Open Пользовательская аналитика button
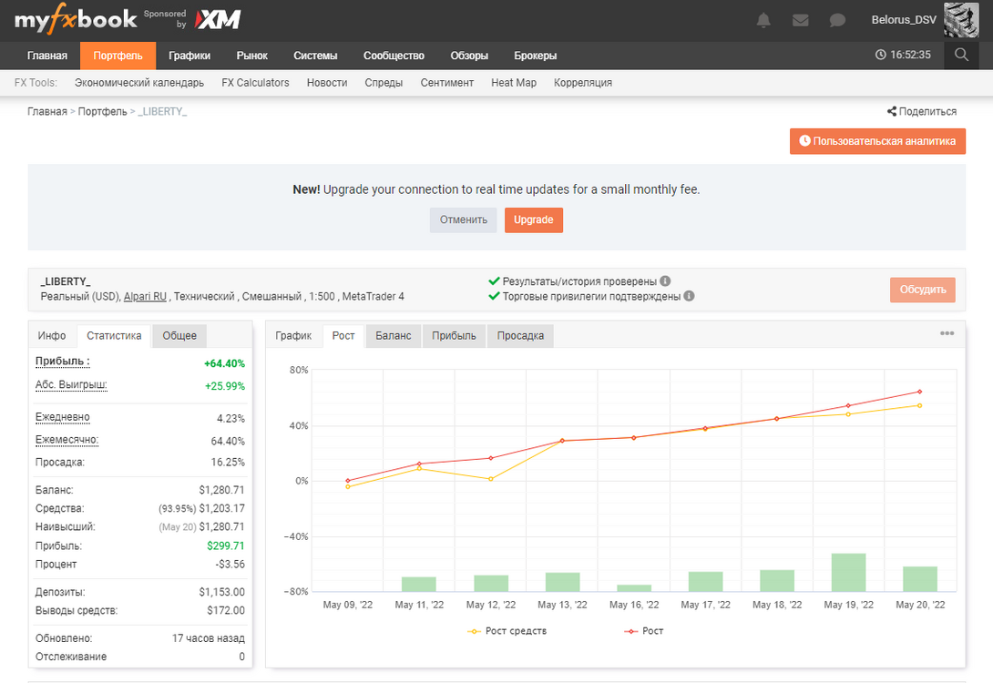The width and height of the screenshot is (993, 683). click(x=877, y=141)
